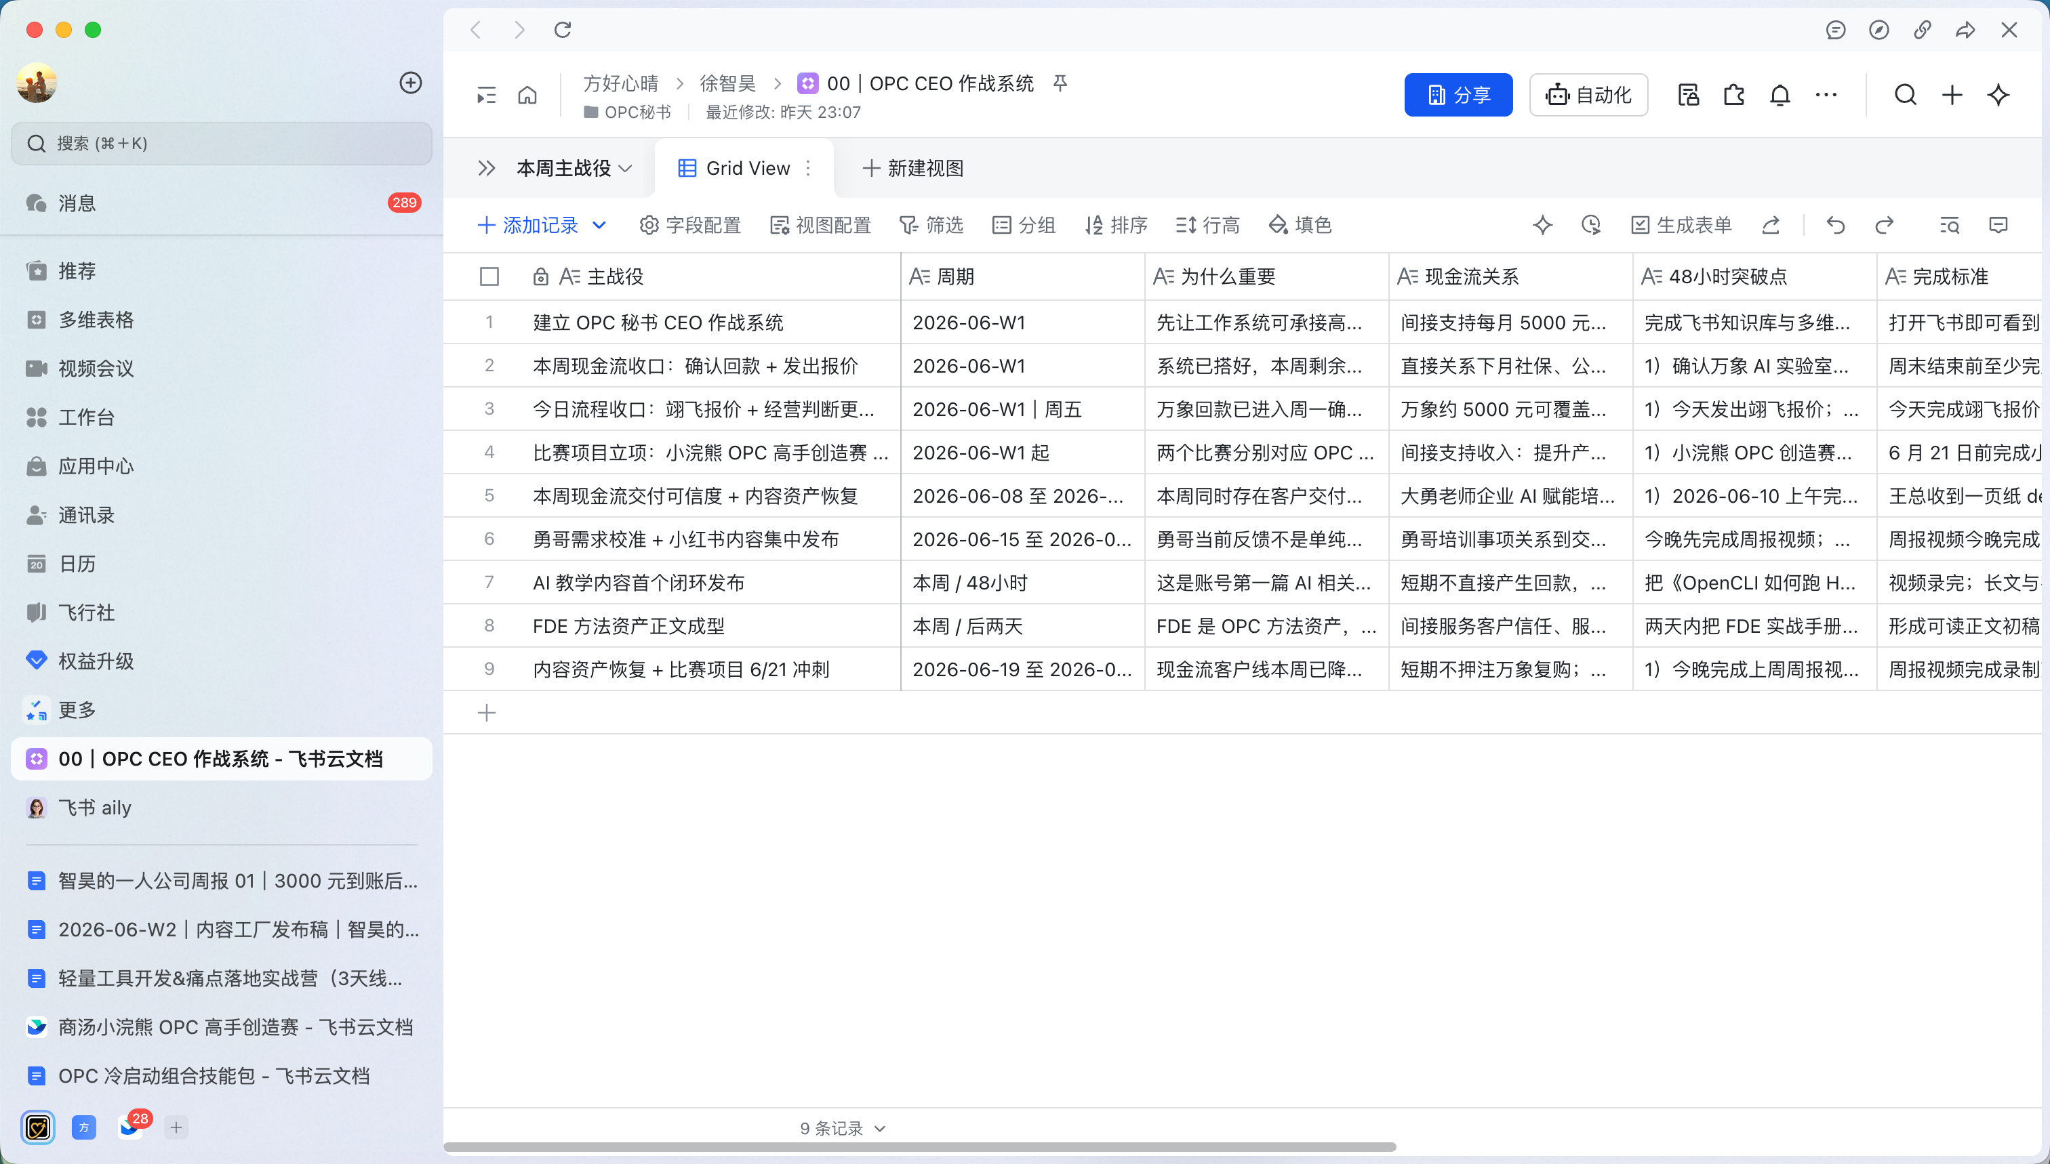
Task: Open 字段配置 field settings
Action: (690, 225)
